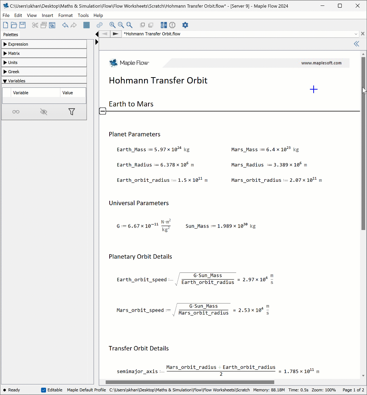Toggle the Editable checkbox in status bar
This screenshot has width=367, height=395.
[44, 390]
